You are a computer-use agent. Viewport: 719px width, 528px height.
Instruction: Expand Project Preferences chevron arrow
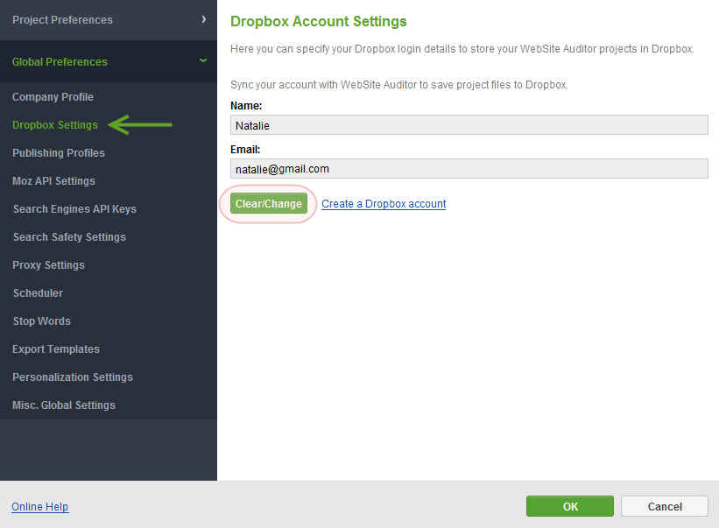[x=203, y=19]
